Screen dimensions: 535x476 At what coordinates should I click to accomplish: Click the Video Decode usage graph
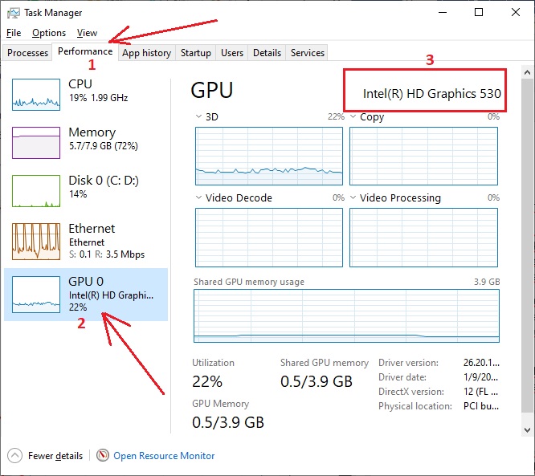[x=269, y=238]
